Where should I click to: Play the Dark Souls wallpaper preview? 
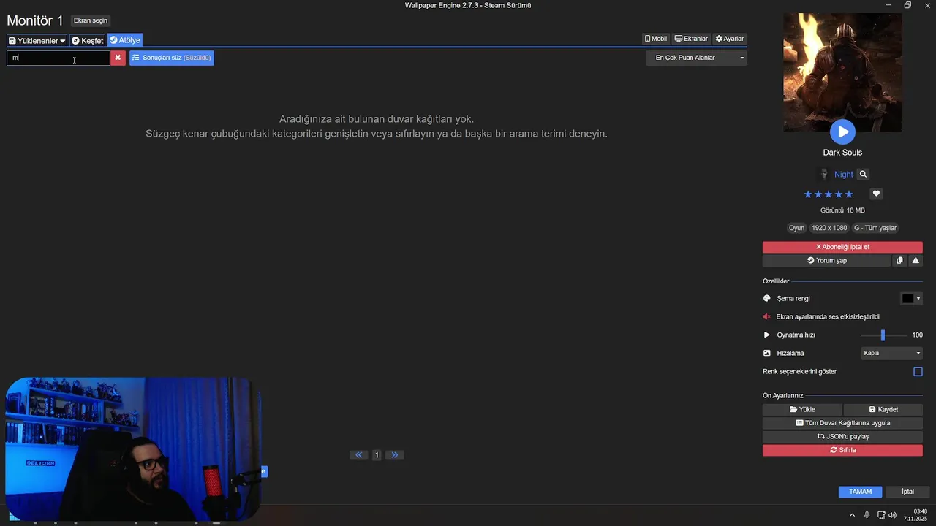coord(842,131)
